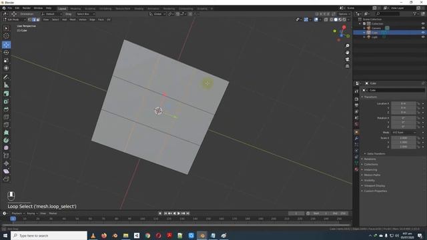Expand the Custom Properties panel
Image resolution: width=427 pixels, height=240 pixels.
[x=375, y=191]
